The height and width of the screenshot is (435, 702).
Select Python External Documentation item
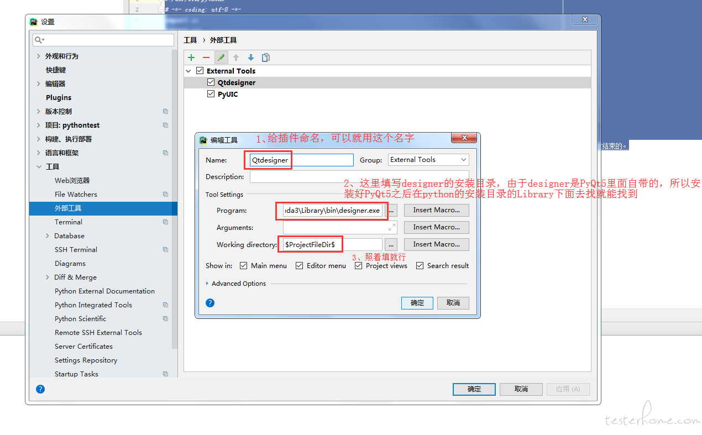[x=104, y=291]
